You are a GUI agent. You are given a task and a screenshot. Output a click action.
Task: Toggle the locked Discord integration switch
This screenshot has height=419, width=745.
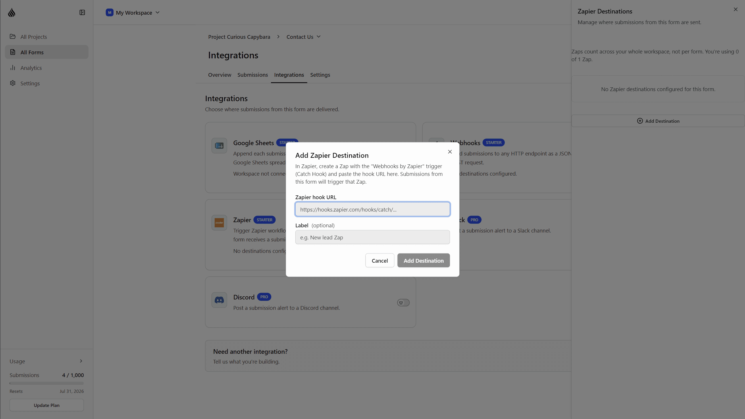click(x=403, y=303)
